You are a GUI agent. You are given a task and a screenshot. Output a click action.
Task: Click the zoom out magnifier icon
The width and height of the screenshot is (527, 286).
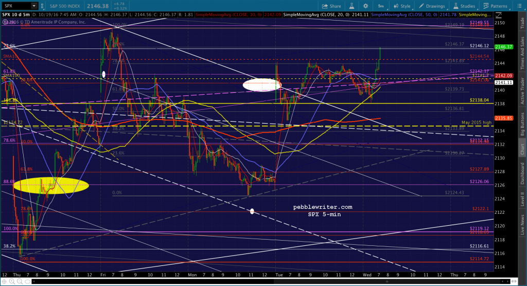click(20, 281)
